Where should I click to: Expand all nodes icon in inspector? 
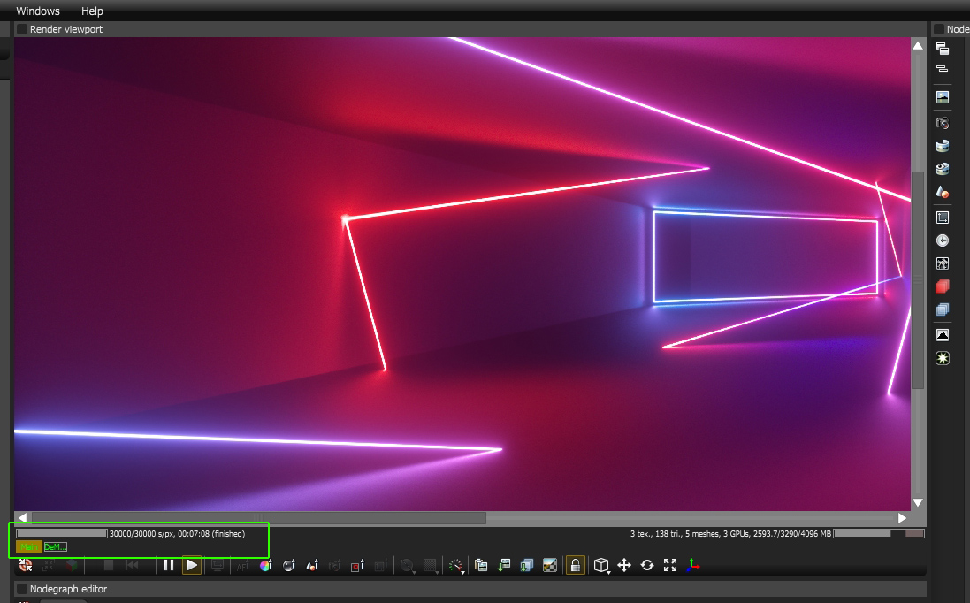click(x=943, y=49)
